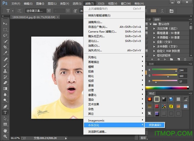The image size is (194, 141).
Task: Click the 66.67% zoom field in status bar
Action: click(x=15, y=138)
